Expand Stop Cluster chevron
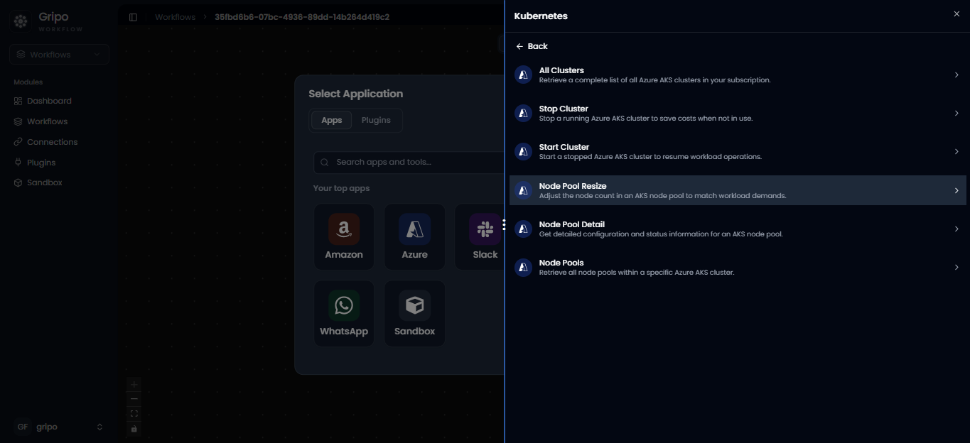 click(956, 113)
